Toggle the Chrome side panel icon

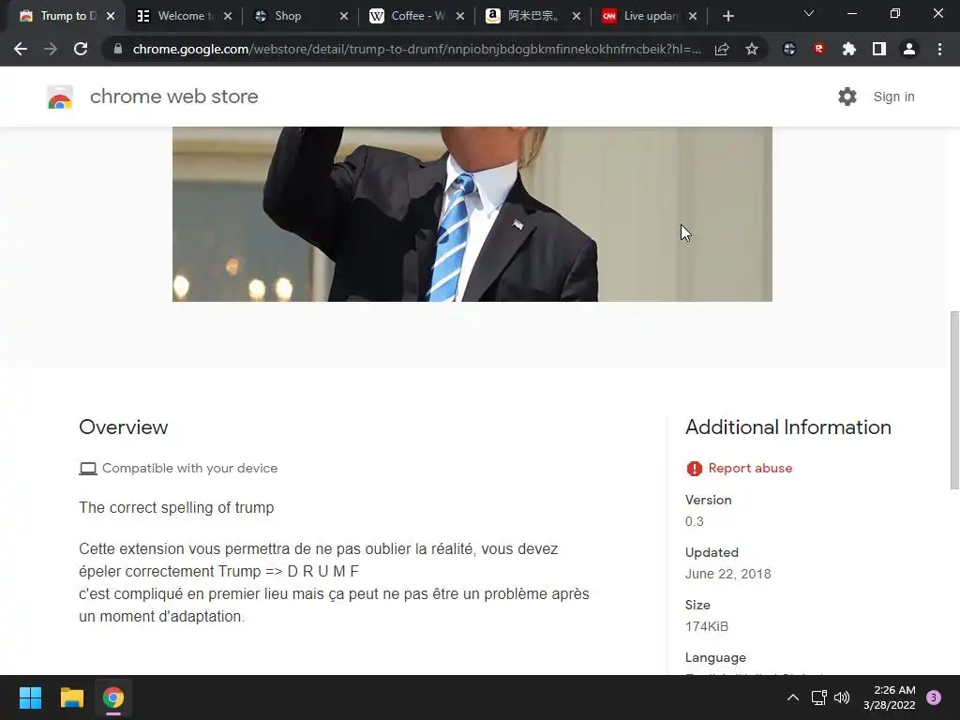pyautogui.click(x=879, y=49)
